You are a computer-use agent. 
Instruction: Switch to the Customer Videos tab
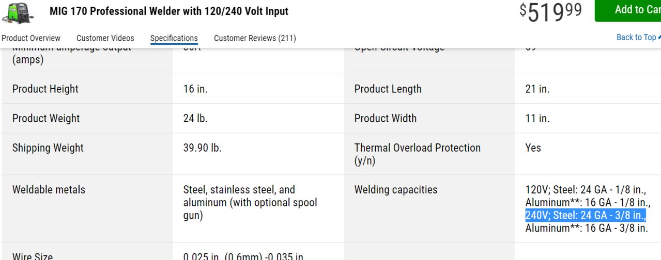(105, 38)
